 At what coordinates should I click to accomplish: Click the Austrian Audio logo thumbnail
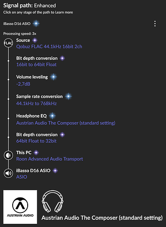20,207
